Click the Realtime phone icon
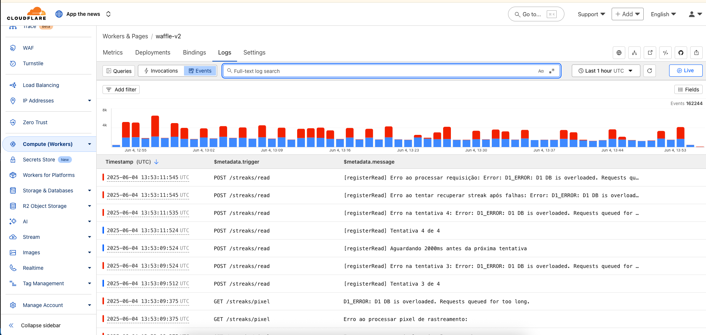Viewport: 706px width, 335px height. click(x=13, y=268)
